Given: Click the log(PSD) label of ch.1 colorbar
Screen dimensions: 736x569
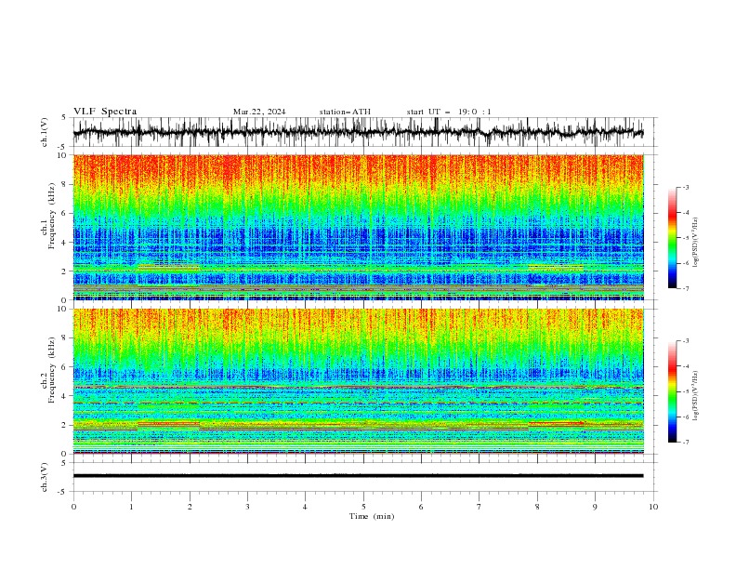Looking at the screenshot, I should pos(696,243).
